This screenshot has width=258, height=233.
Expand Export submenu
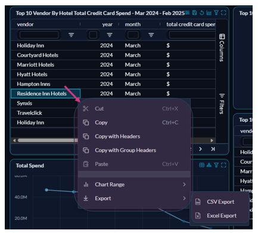[x=134, y=198]
